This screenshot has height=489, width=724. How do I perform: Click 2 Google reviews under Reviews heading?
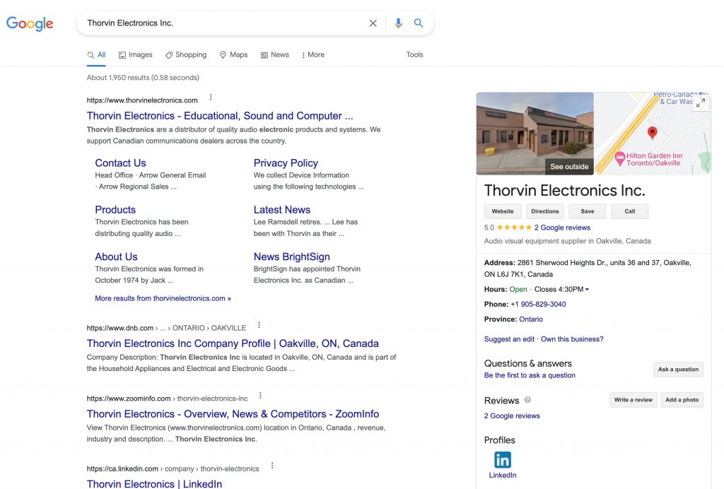click(512, 416)
